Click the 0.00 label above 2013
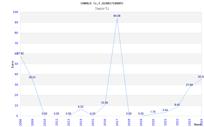This screenshot has height=127, width=204. (x=68, y=114)
